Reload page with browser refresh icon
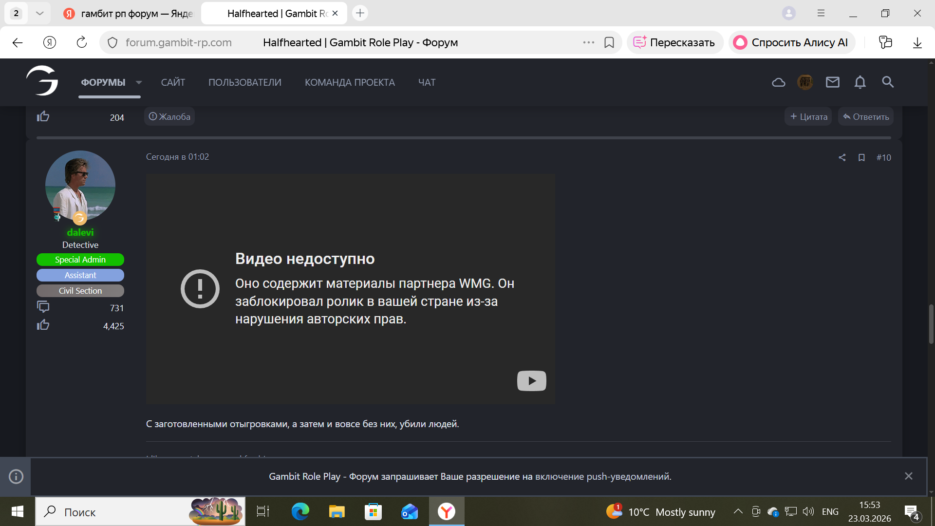 point(82,42)
